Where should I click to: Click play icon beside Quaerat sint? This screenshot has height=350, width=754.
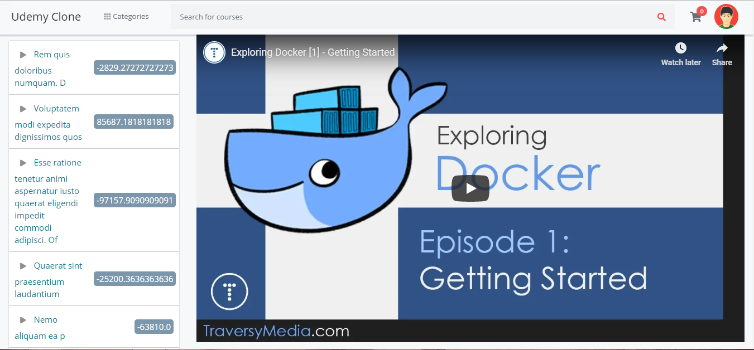point(23,266)
